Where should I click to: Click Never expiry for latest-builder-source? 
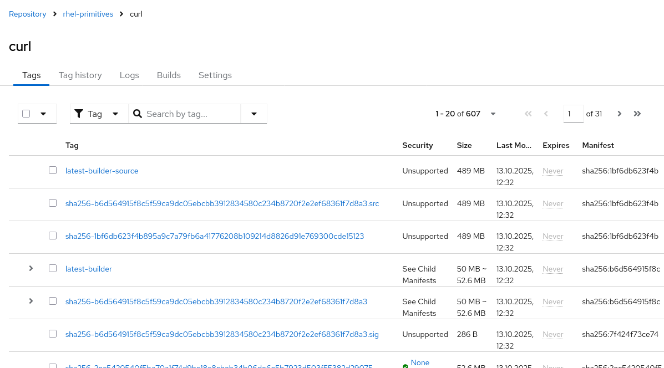(x=553, y=171)
